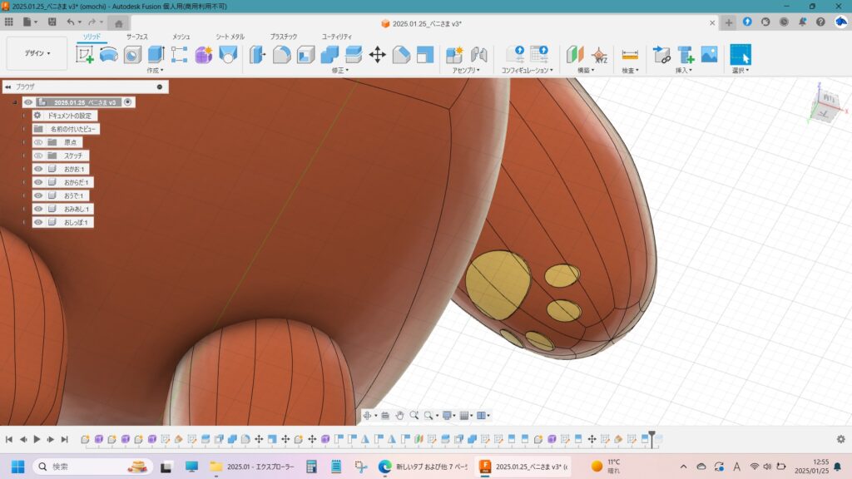Click the Create Sketch tool icon
852x479 pixels.
point(85,55)
